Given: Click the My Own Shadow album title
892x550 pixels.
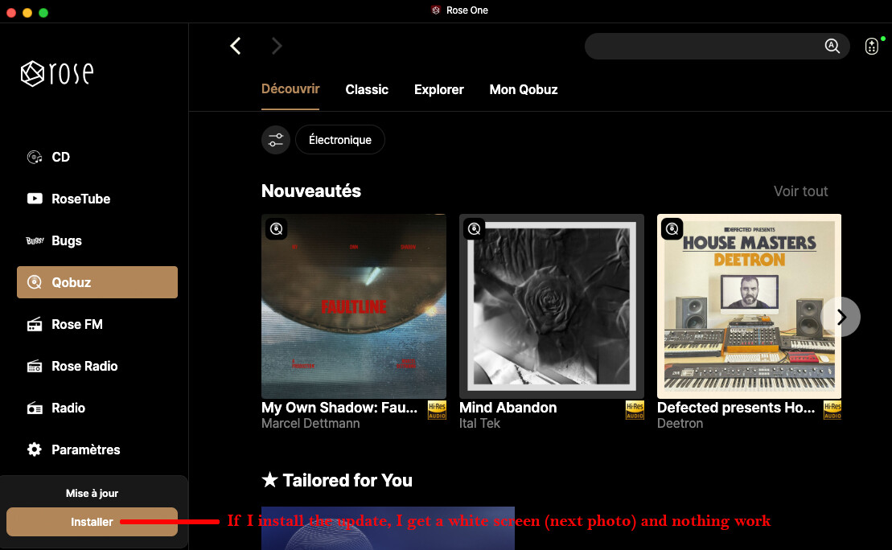Looking at the screenshot, I should tap(339, 407).
